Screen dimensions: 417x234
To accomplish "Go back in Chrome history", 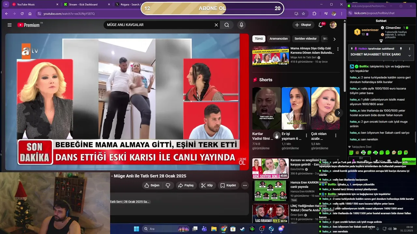I will coord(6,14).
